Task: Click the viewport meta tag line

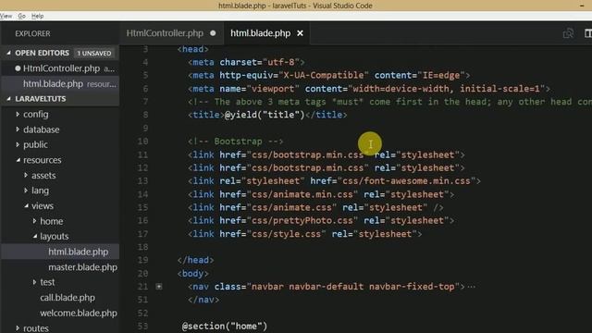Action: [x=369, y=89]
